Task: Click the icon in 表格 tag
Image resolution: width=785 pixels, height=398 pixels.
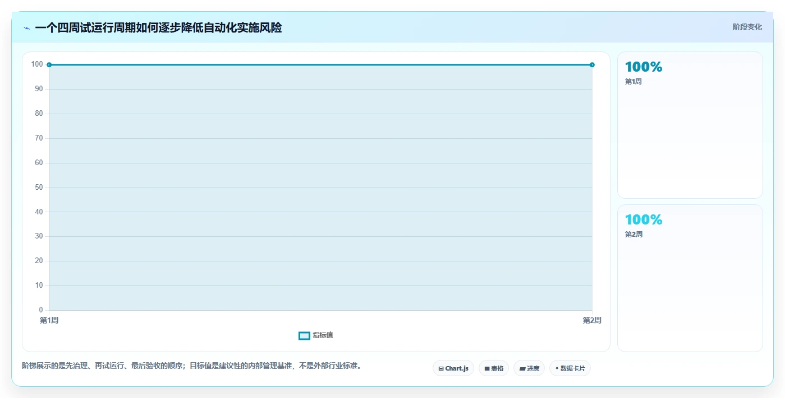Action: click(x=487, y=369)
